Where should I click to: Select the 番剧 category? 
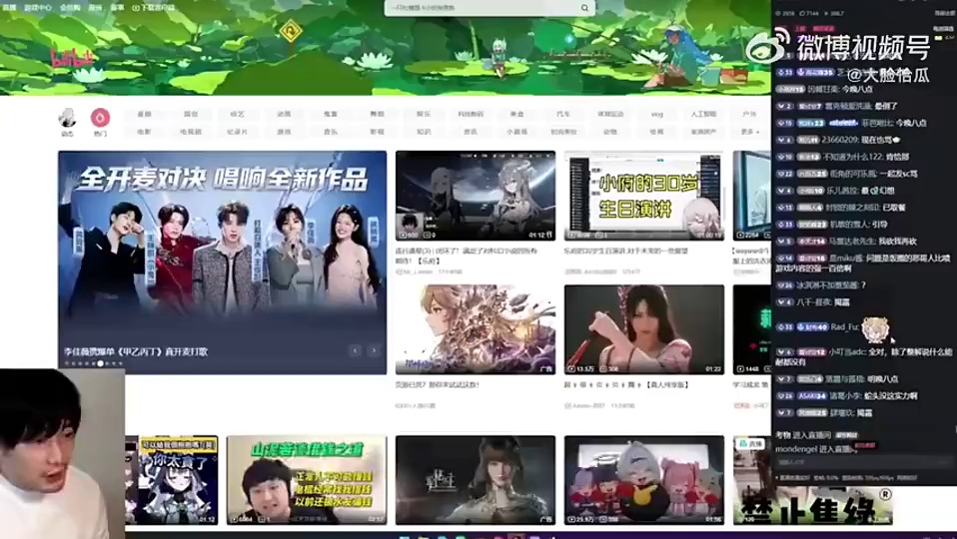(x=144, y=114)
